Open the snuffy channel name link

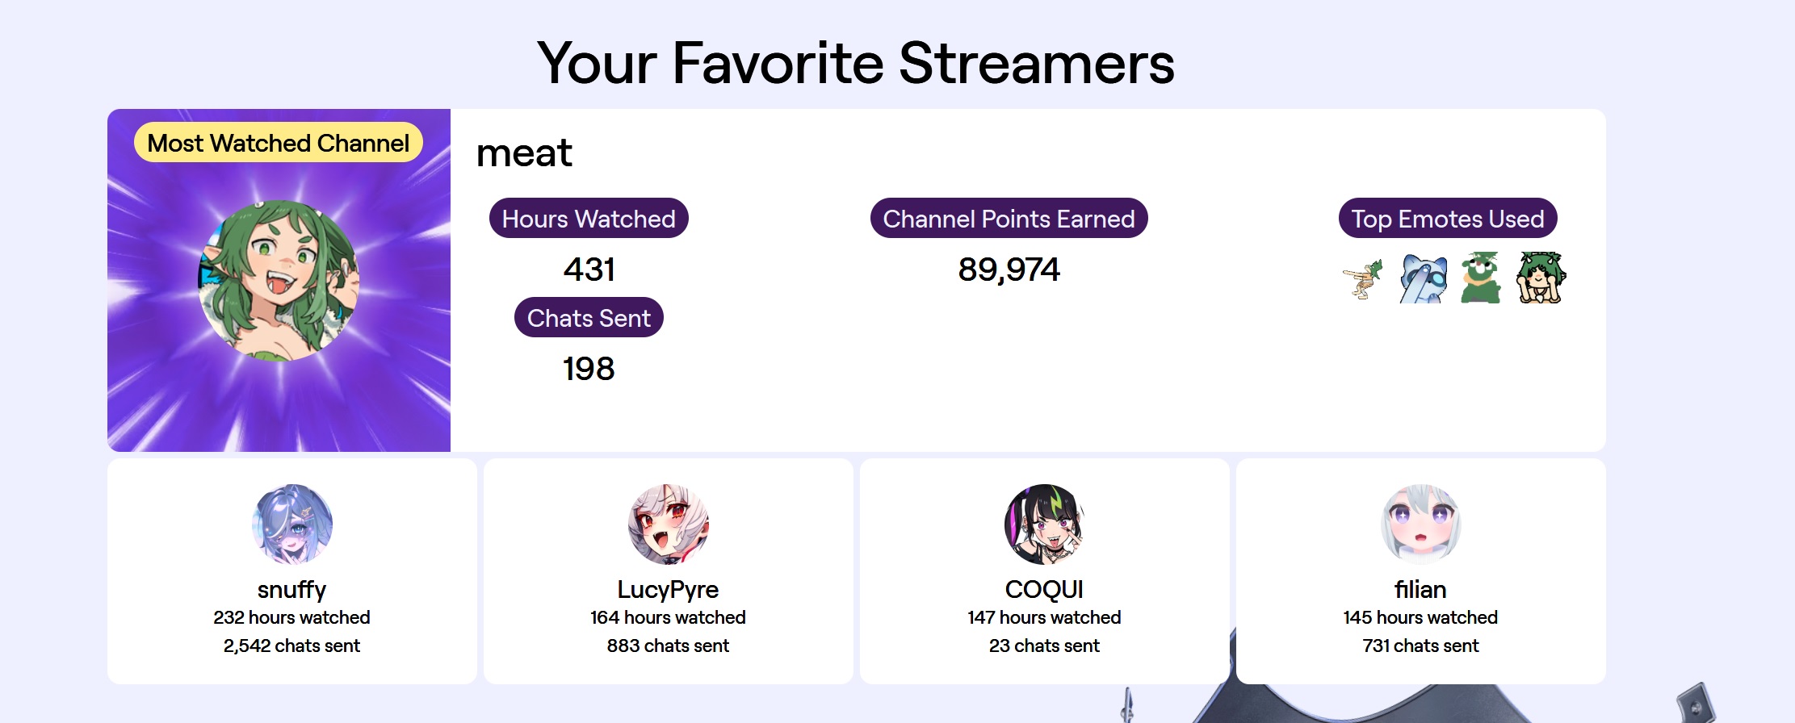tap(291, 590)
